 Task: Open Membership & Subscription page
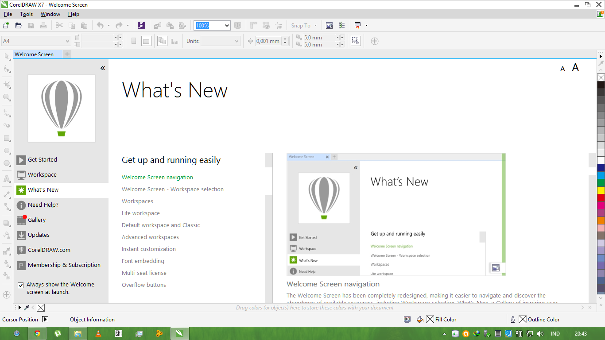pos(61,265)
